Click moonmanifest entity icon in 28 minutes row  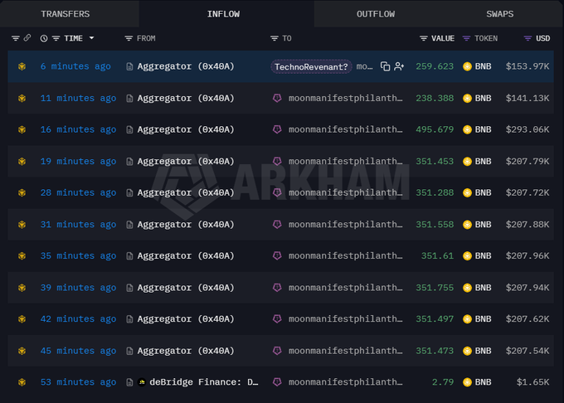[277, 192]
